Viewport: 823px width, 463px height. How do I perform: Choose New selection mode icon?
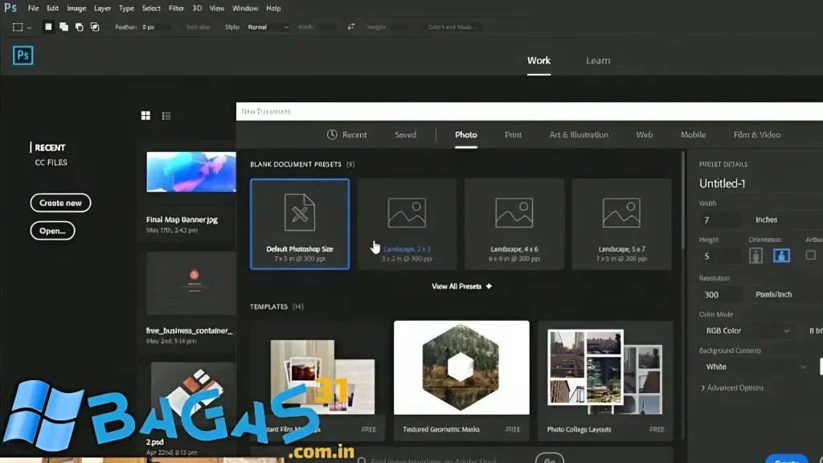[x=48, y=27]
